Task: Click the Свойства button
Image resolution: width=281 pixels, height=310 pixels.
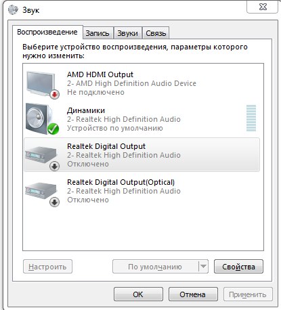Action: point(238,267)
